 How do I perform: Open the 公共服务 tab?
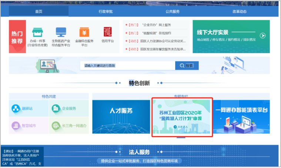(173, 11)
